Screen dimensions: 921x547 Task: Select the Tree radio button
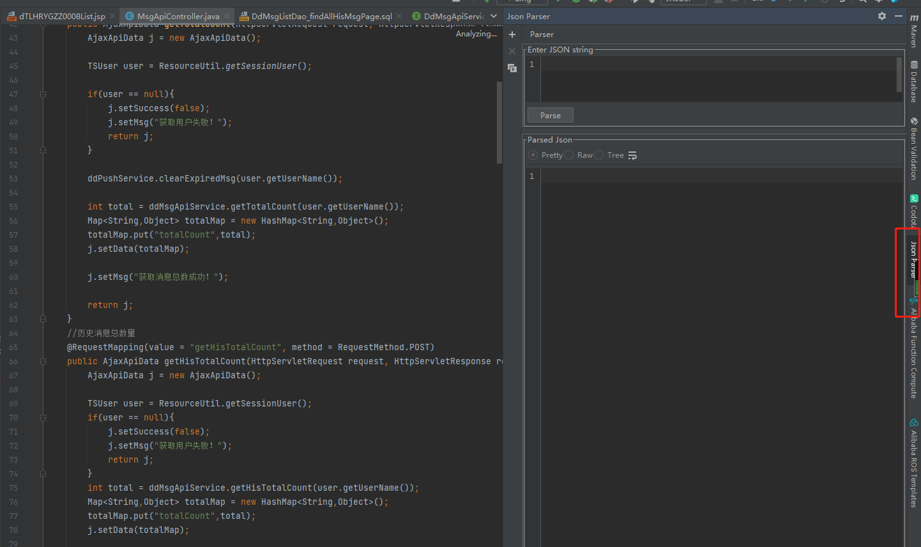pos(599,155)
